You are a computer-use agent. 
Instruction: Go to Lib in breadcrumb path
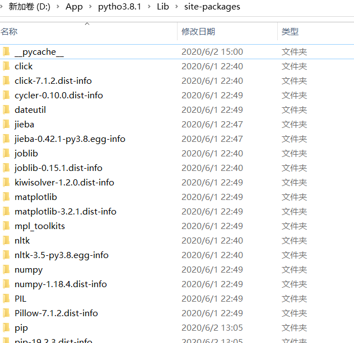tap(163, 7)
